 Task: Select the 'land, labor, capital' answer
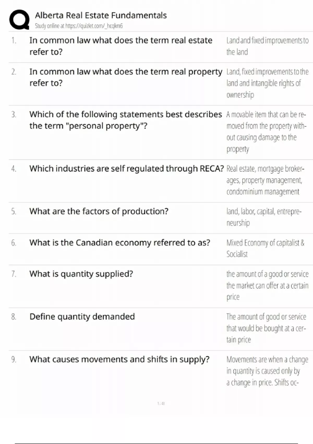click(264, 217)
